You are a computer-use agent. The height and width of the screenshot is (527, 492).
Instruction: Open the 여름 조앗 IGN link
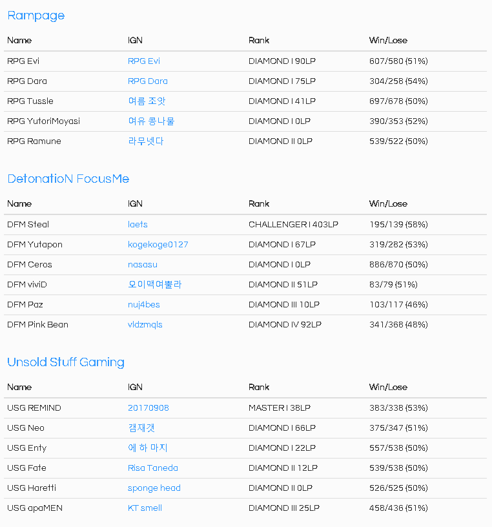[x=147, y=101]
